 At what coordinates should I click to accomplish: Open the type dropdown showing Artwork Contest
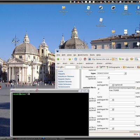[112, 73]
